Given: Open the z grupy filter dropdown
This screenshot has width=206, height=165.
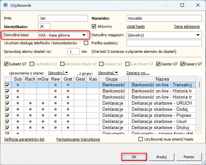Looking at the screenshot, I should (x=108, y=73).
